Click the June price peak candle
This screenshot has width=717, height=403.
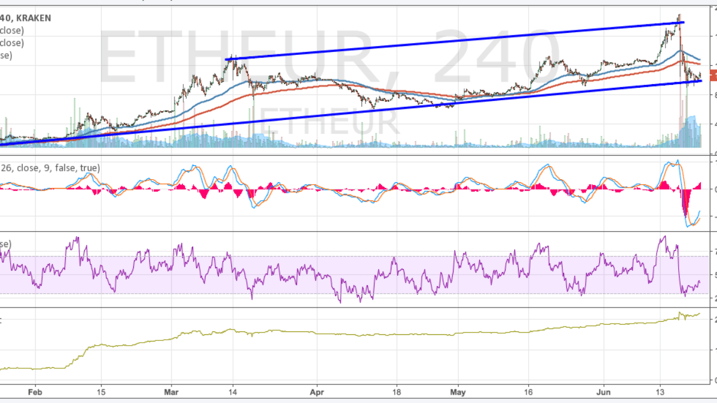679,18
